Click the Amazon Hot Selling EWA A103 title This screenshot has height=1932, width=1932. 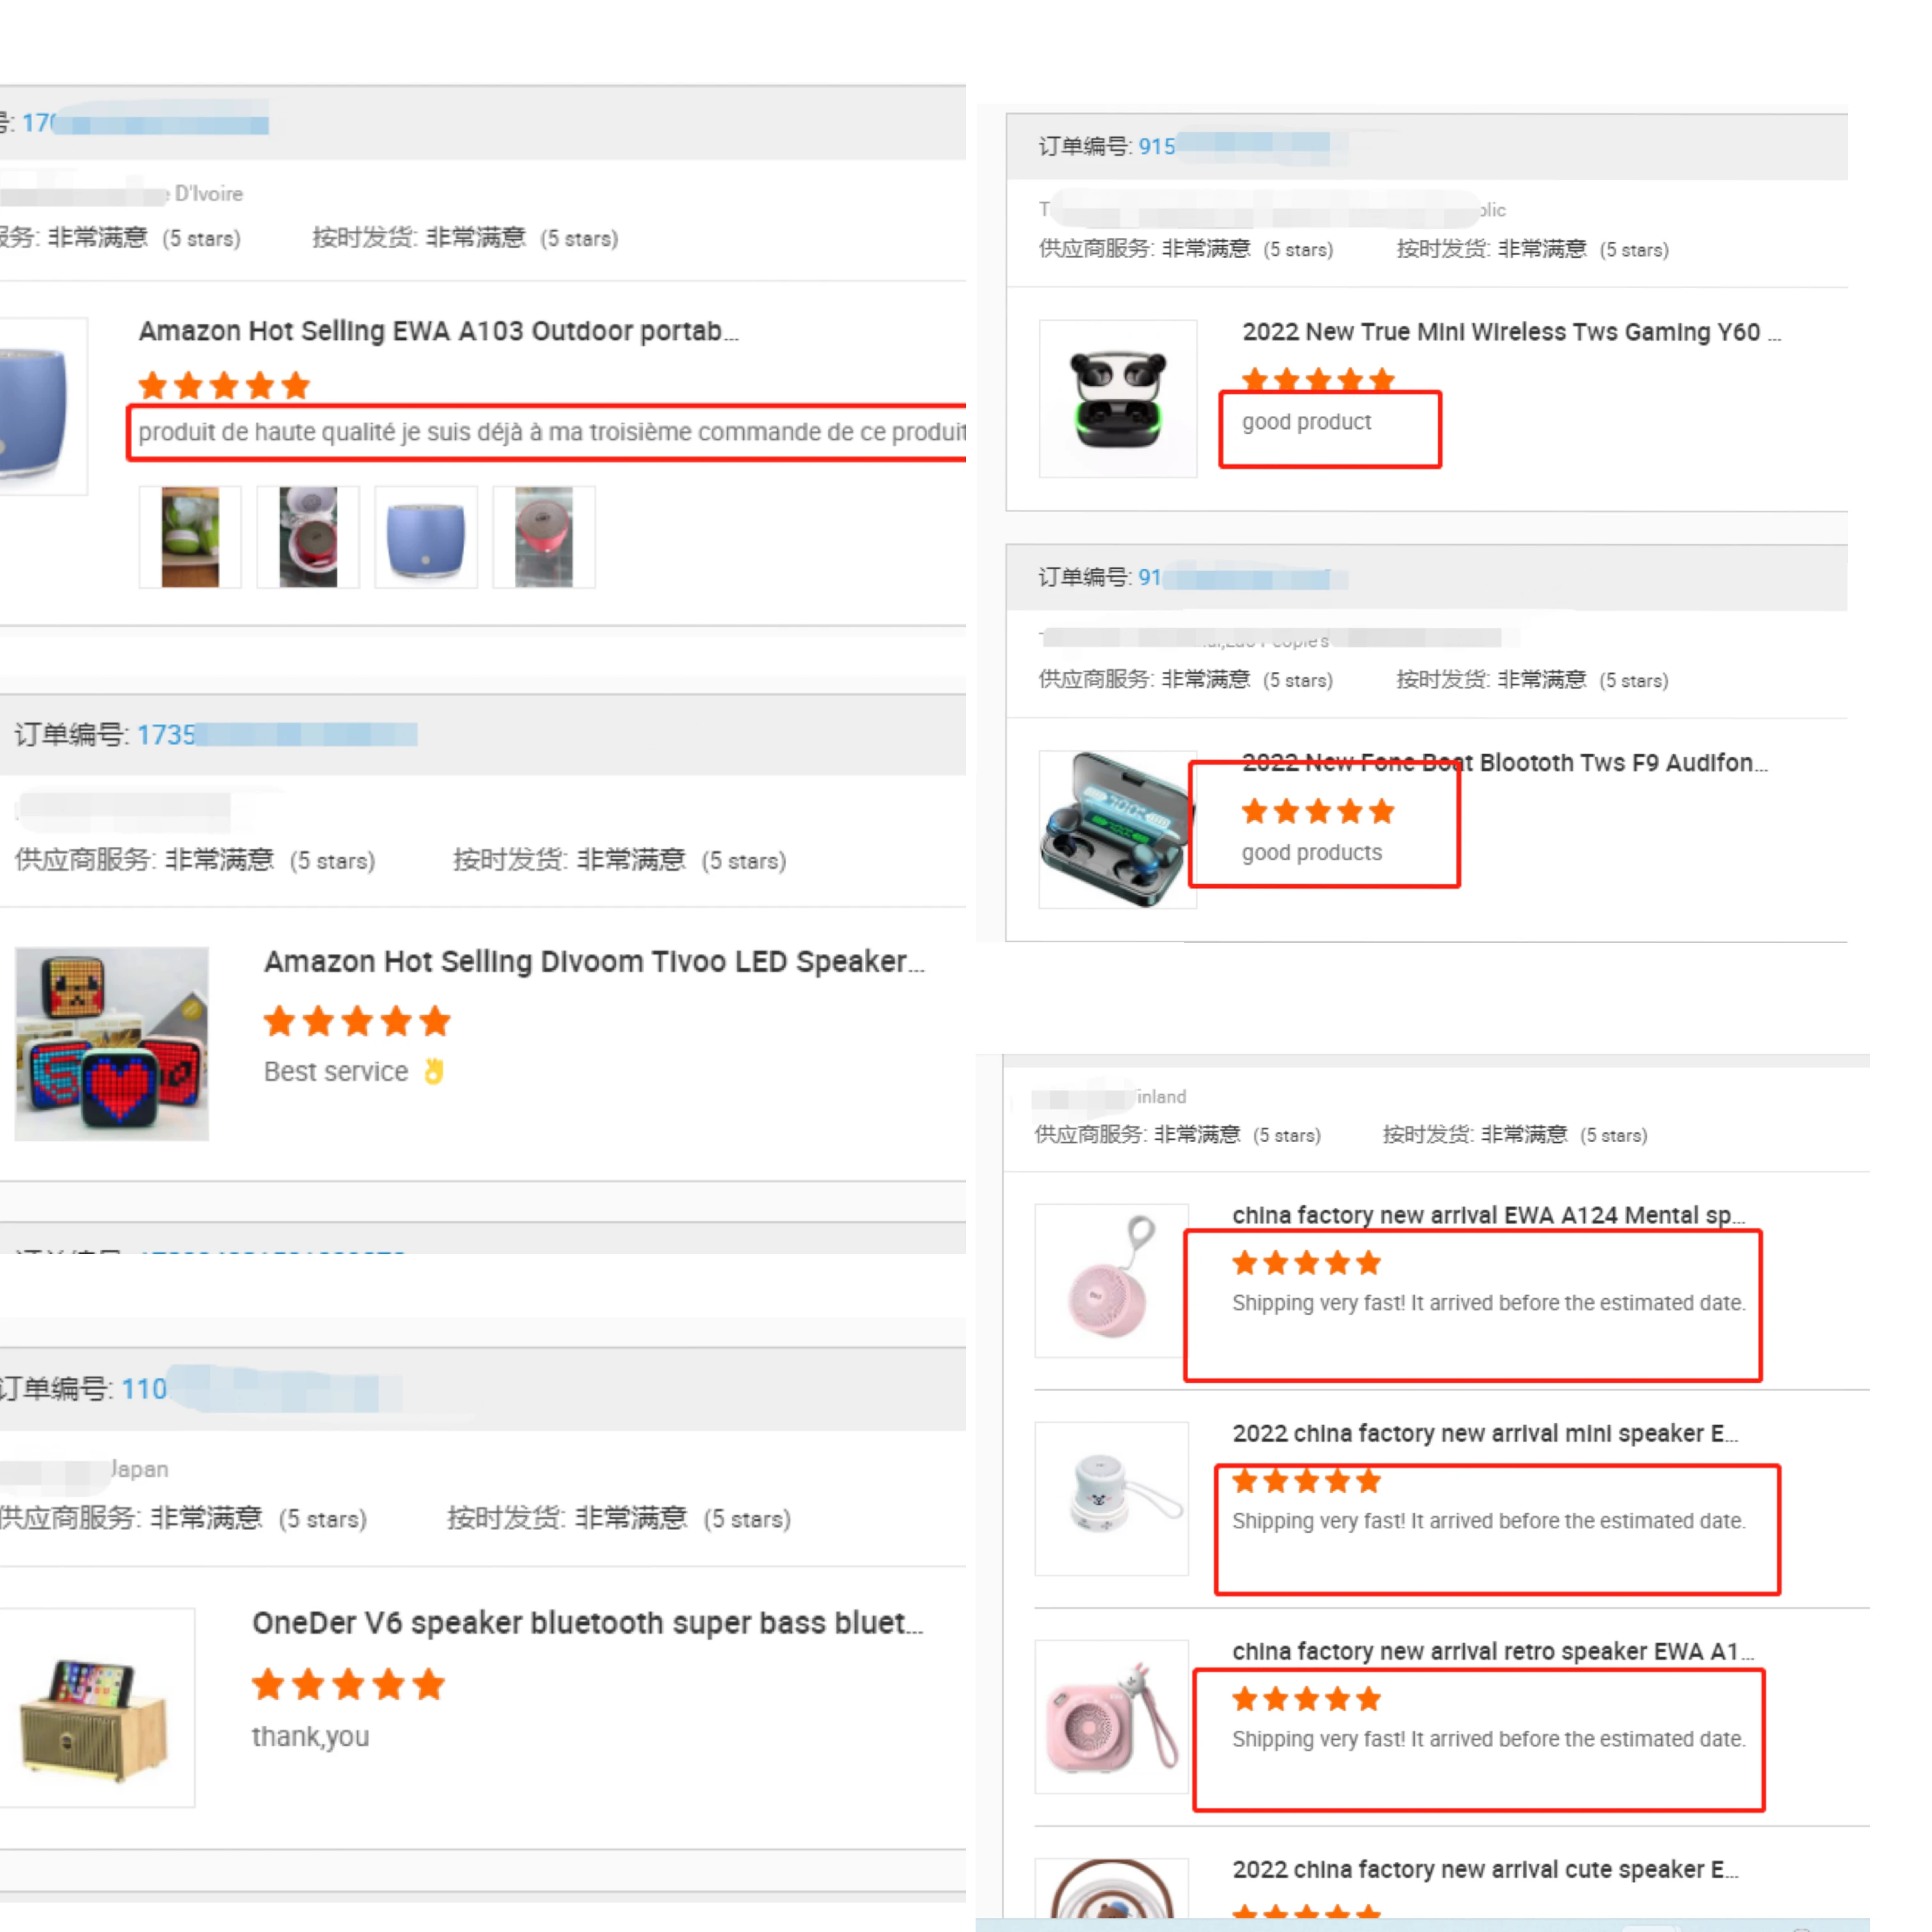(438, 331)
